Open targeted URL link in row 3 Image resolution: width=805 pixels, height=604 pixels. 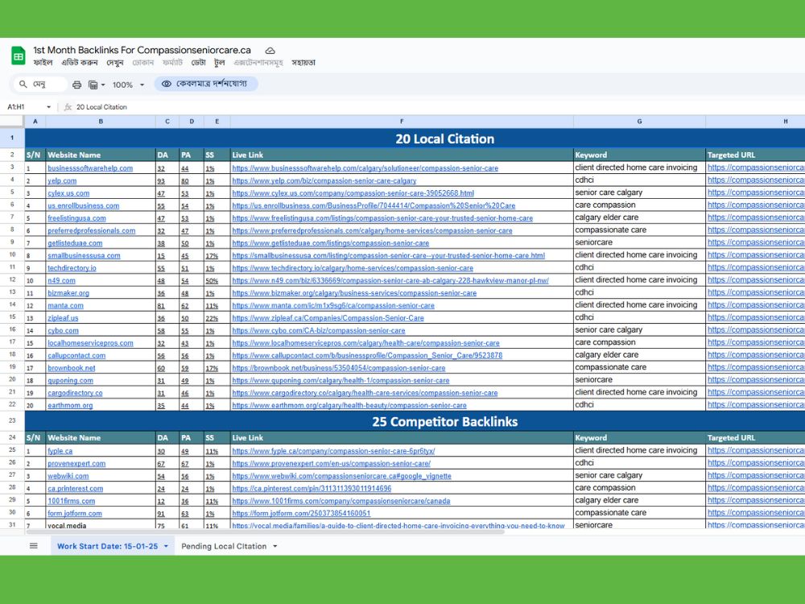[x=756, y=168]
